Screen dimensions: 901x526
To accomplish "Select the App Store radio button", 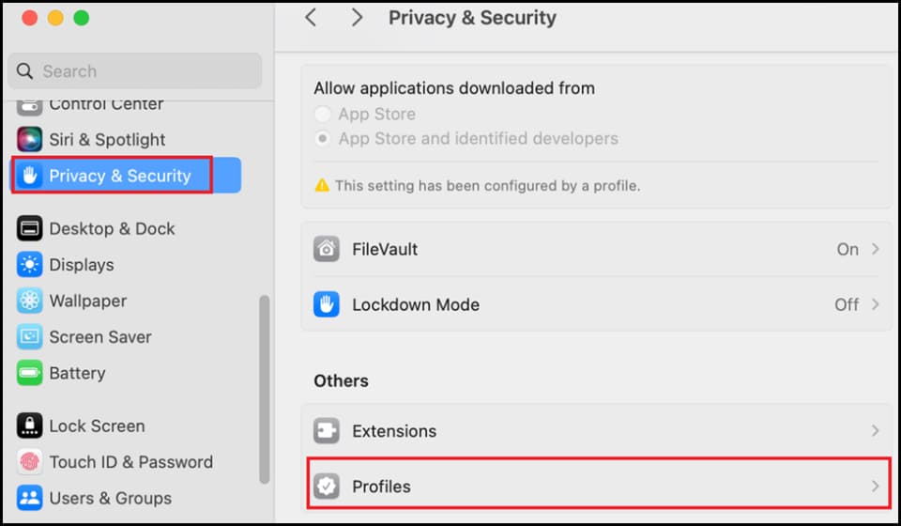I will pos(322,114).
